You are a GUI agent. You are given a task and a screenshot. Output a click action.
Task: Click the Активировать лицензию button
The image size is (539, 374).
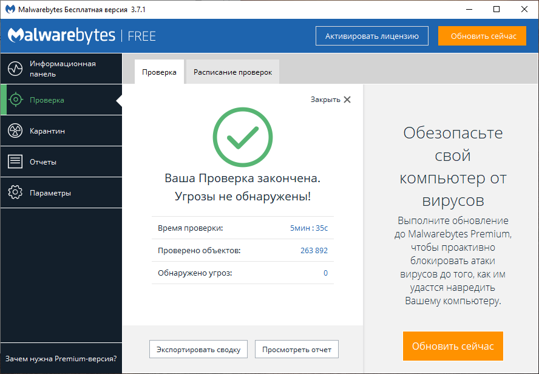click(x=372, y=36)
